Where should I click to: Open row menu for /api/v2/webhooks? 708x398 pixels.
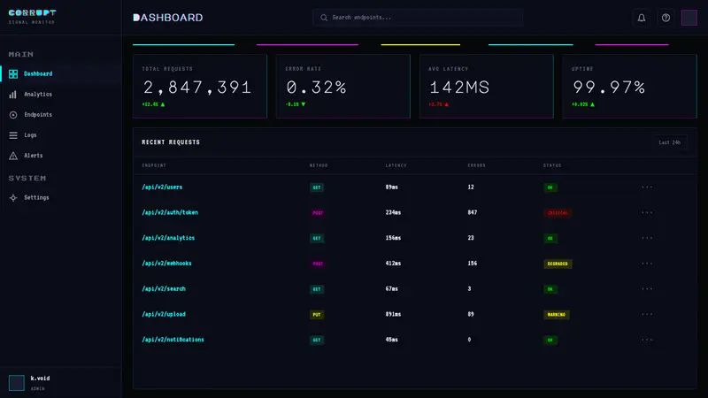tap(647, 264)
